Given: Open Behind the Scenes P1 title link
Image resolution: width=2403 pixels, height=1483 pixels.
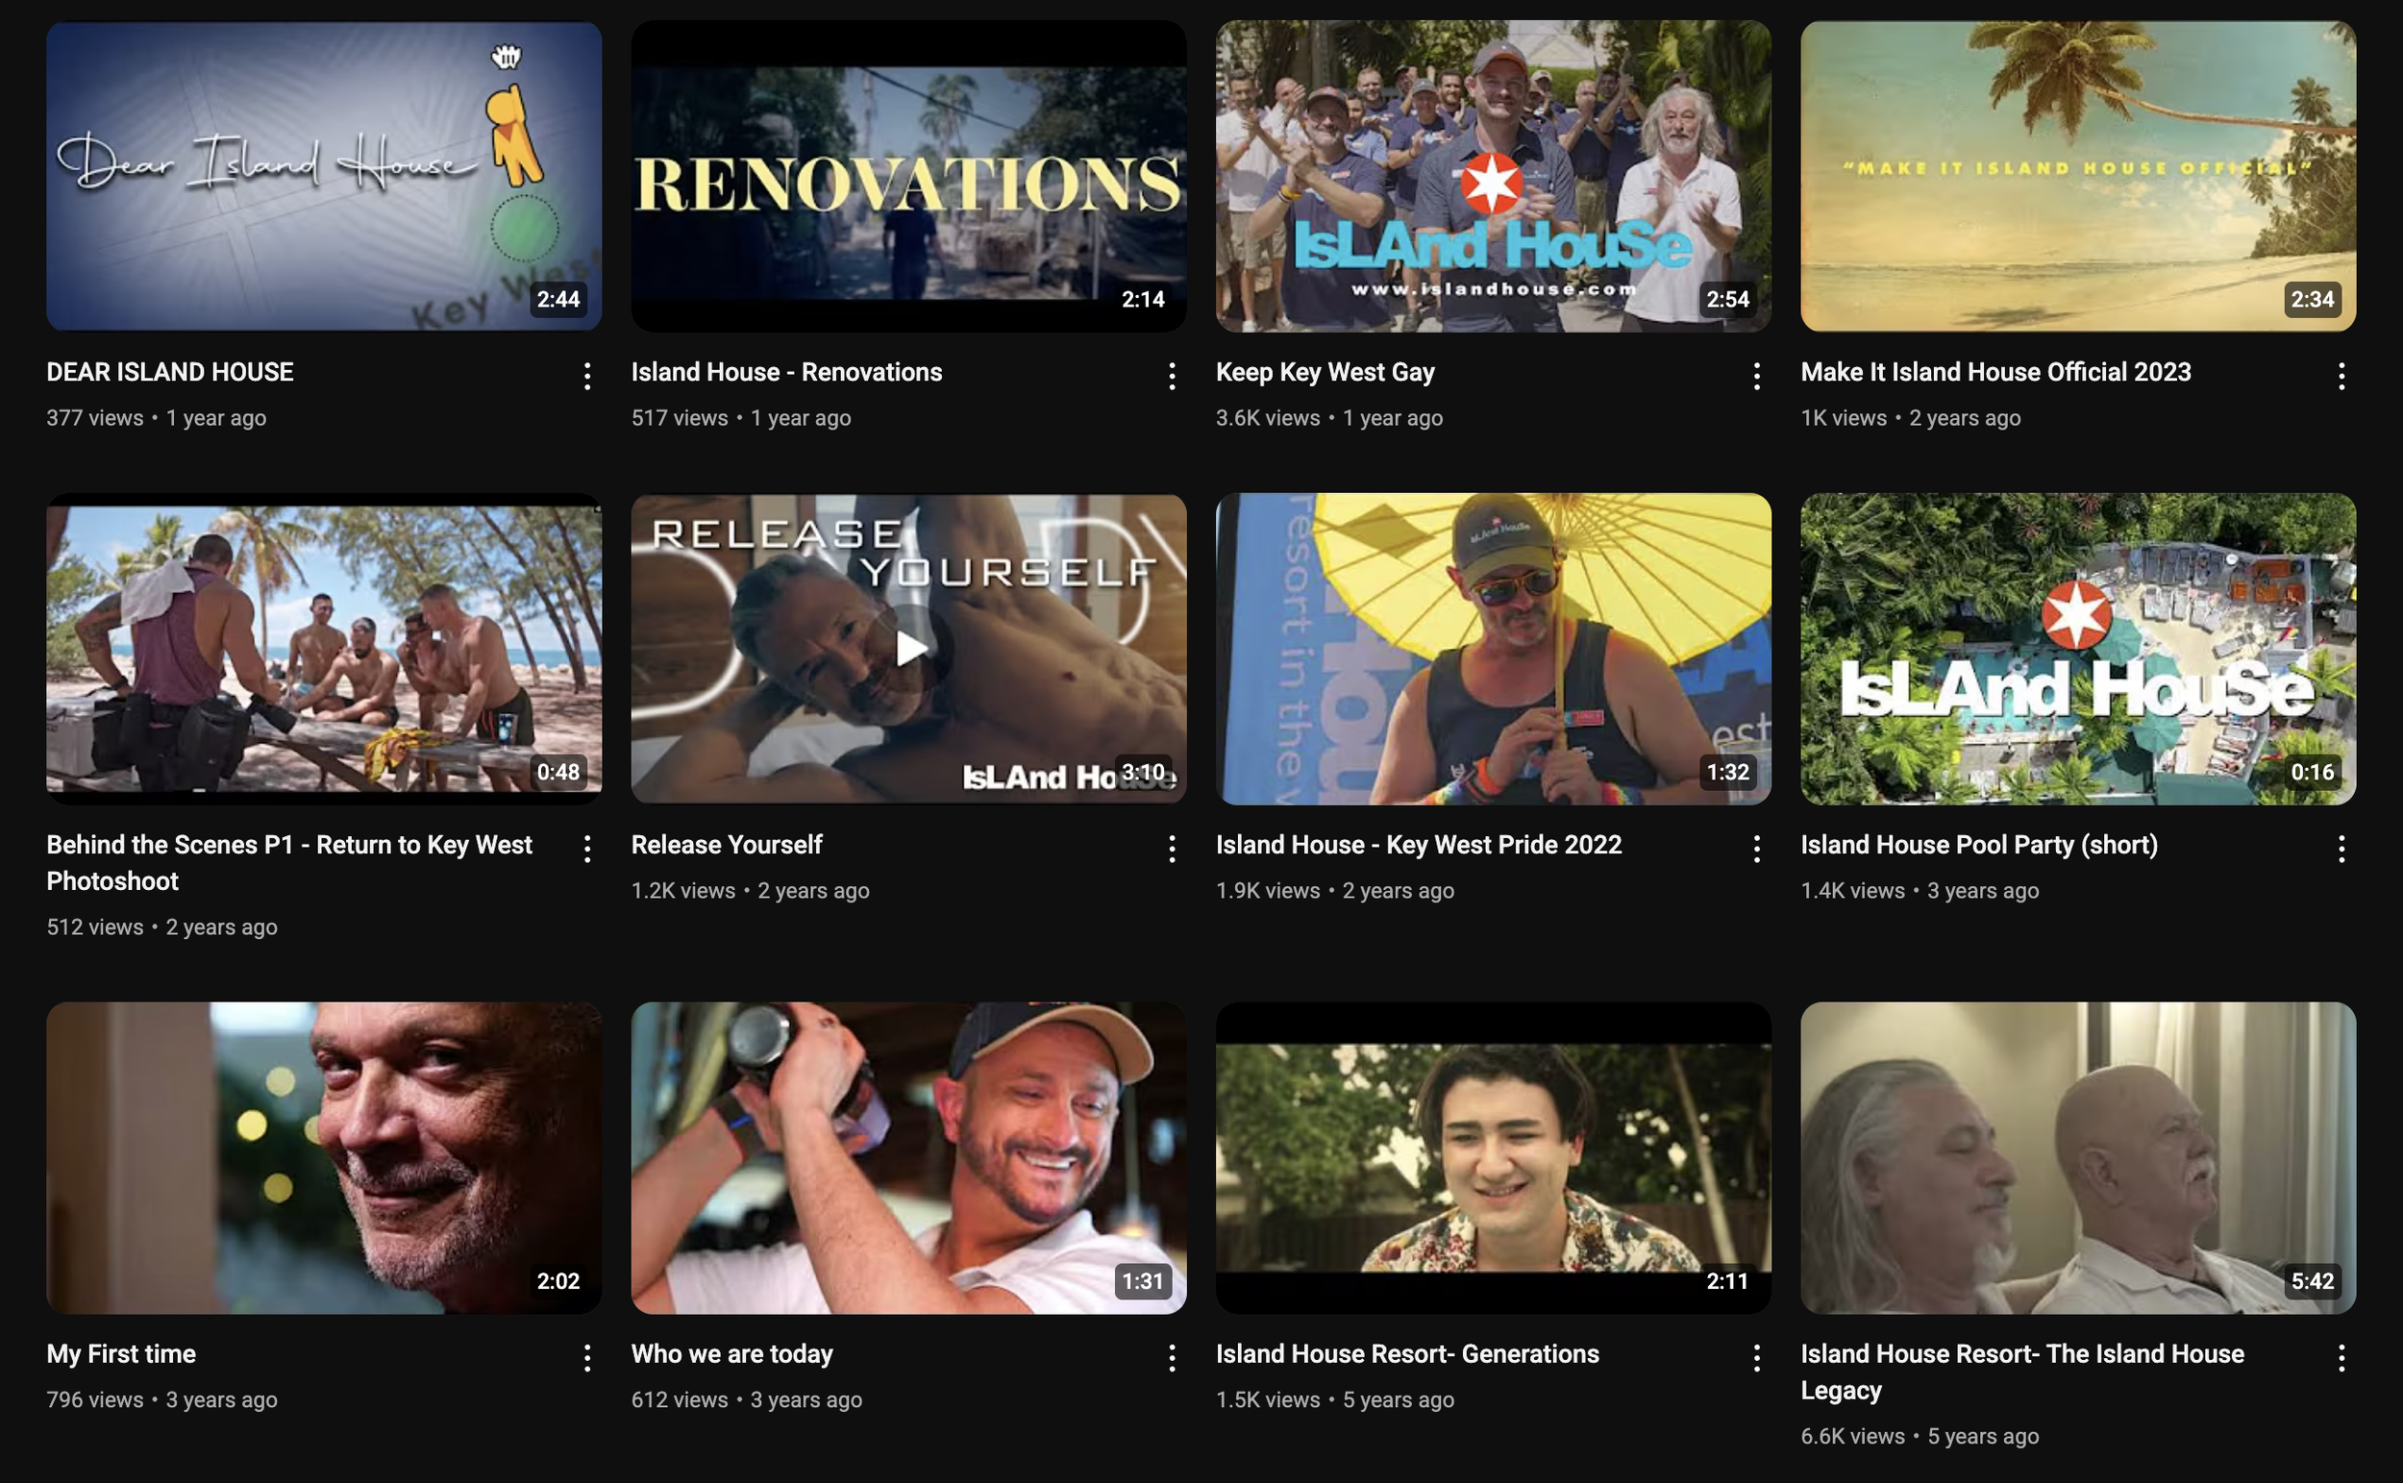Looking at the screenshot, I should [x=289, y=862].
